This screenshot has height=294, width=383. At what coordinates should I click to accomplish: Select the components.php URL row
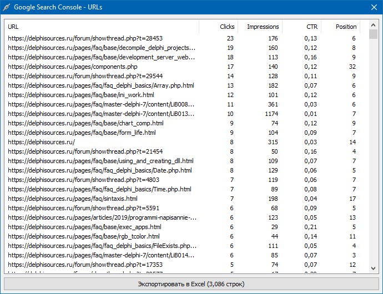point(72,67)
